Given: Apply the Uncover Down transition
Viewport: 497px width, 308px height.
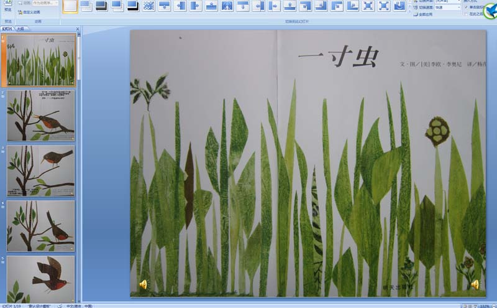Looking at the screenshot, I should coord(243,6).
